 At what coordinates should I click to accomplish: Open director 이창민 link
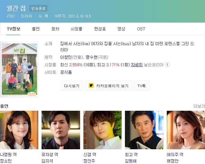point(66,57)
